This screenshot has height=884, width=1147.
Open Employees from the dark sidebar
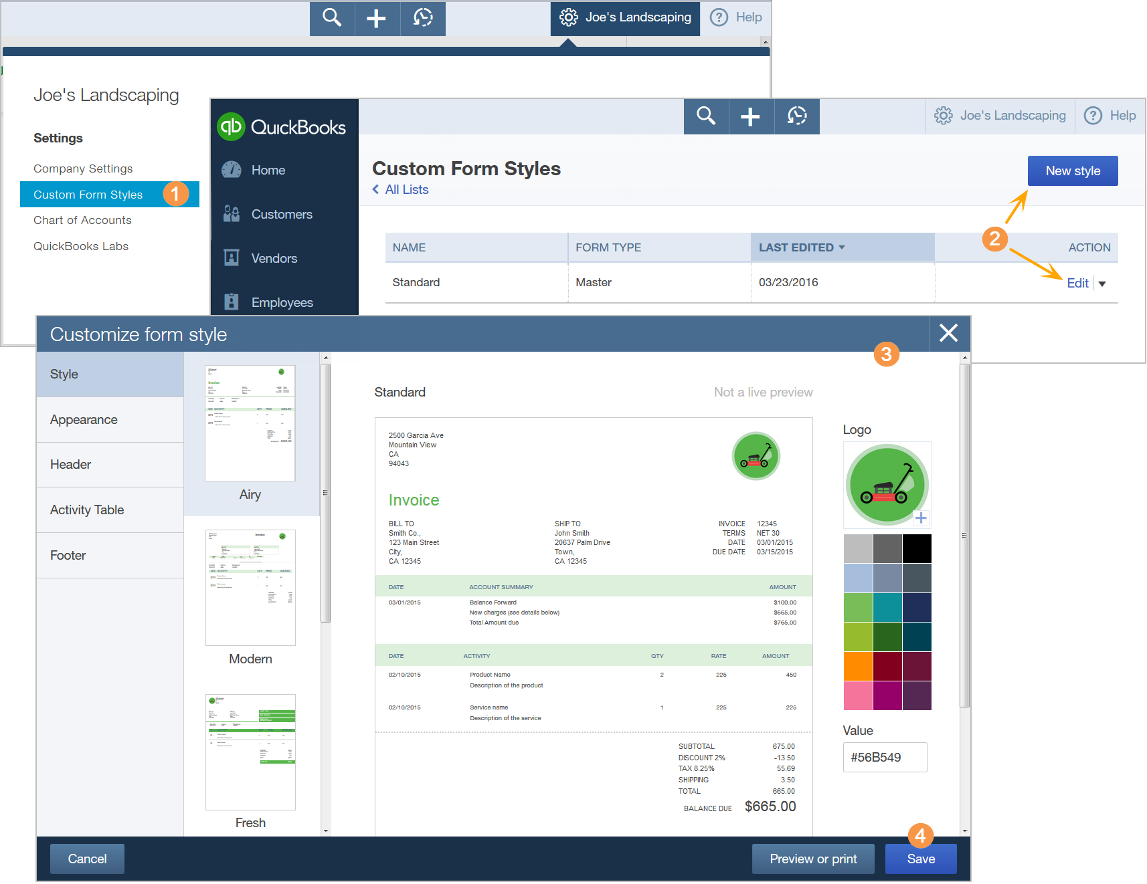[282, 302]
